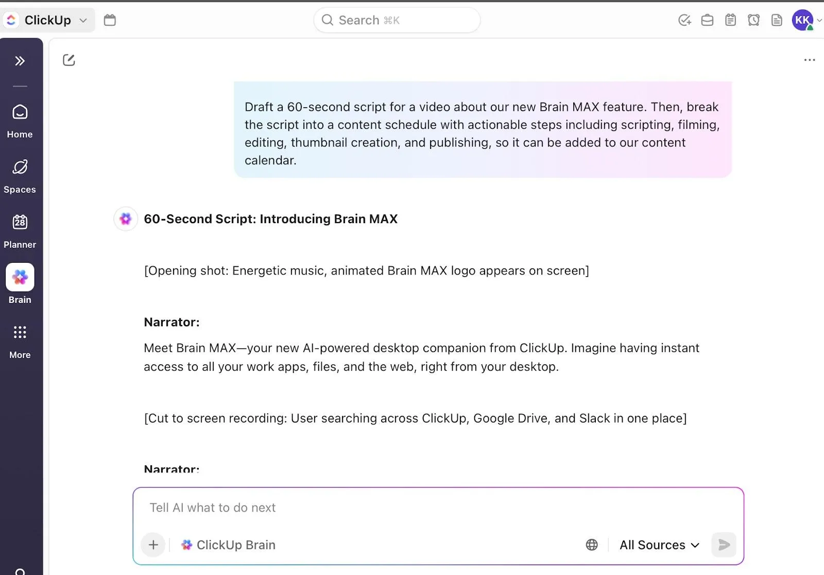Click in the 'Tell AI what to do next' field

(x=438, y=508)
